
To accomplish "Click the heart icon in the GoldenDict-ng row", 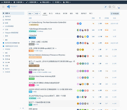I will [101, 23].
